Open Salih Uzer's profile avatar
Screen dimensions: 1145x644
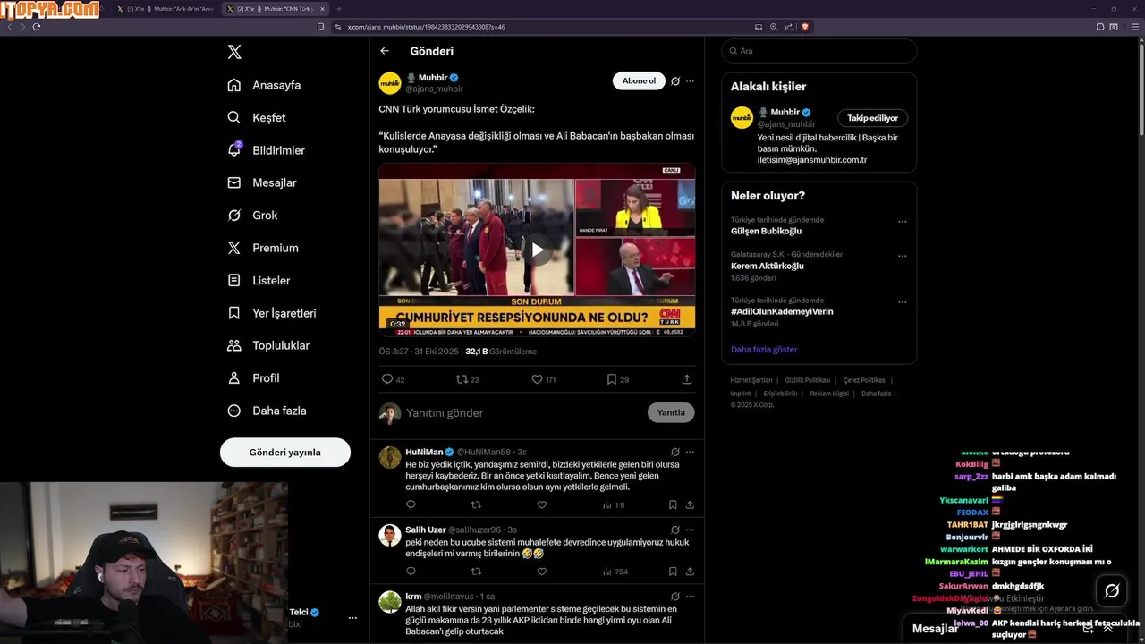390,535
